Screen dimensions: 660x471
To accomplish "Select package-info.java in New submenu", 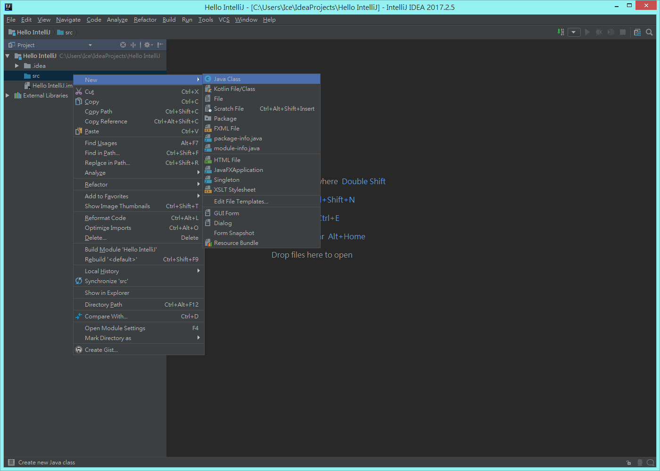I will (x=262, y=138).
